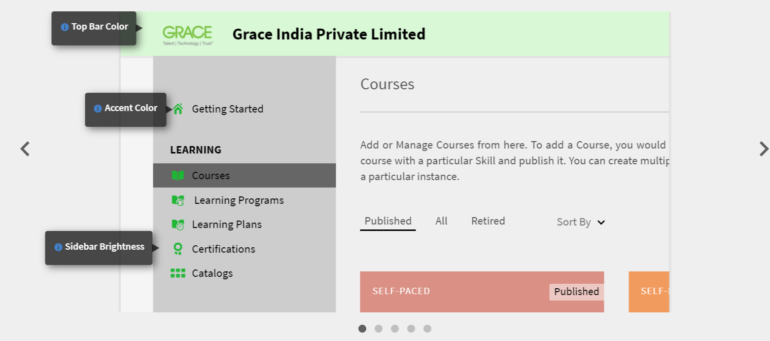Click the info icon beside Sidebar Brightness

(58, 247)
